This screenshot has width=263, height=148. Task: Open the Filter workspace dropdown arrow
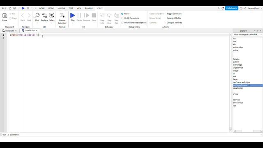tap(261, 35)
